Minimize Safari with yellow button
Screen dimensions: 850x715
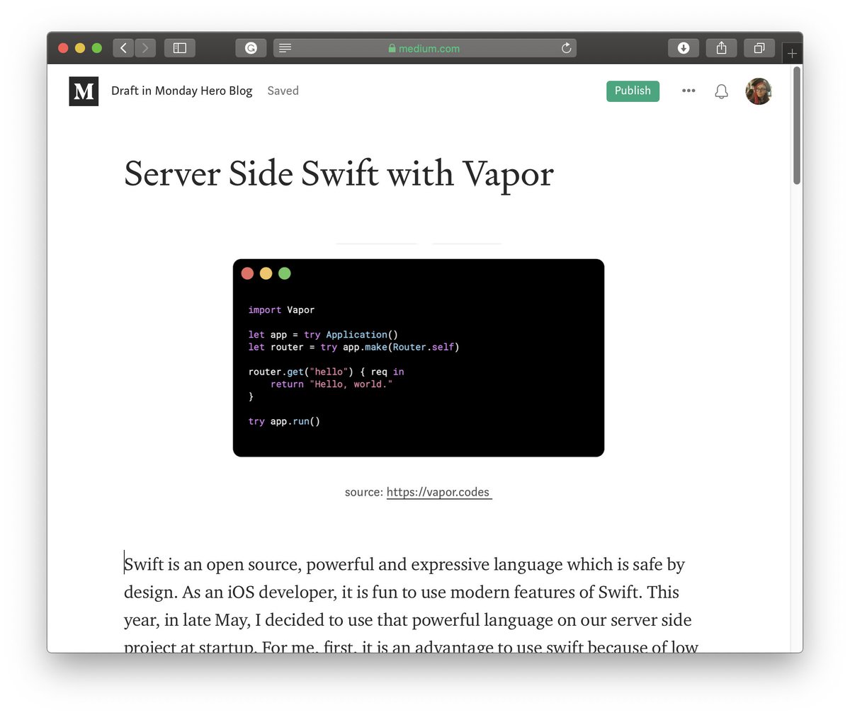click(80, 48)
